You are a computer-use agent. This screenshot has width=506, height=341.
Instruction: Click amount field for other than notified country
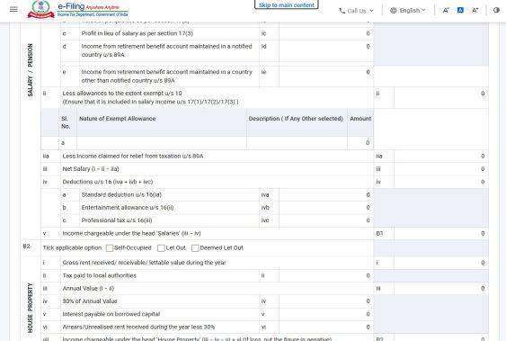[x=326, y=76]
